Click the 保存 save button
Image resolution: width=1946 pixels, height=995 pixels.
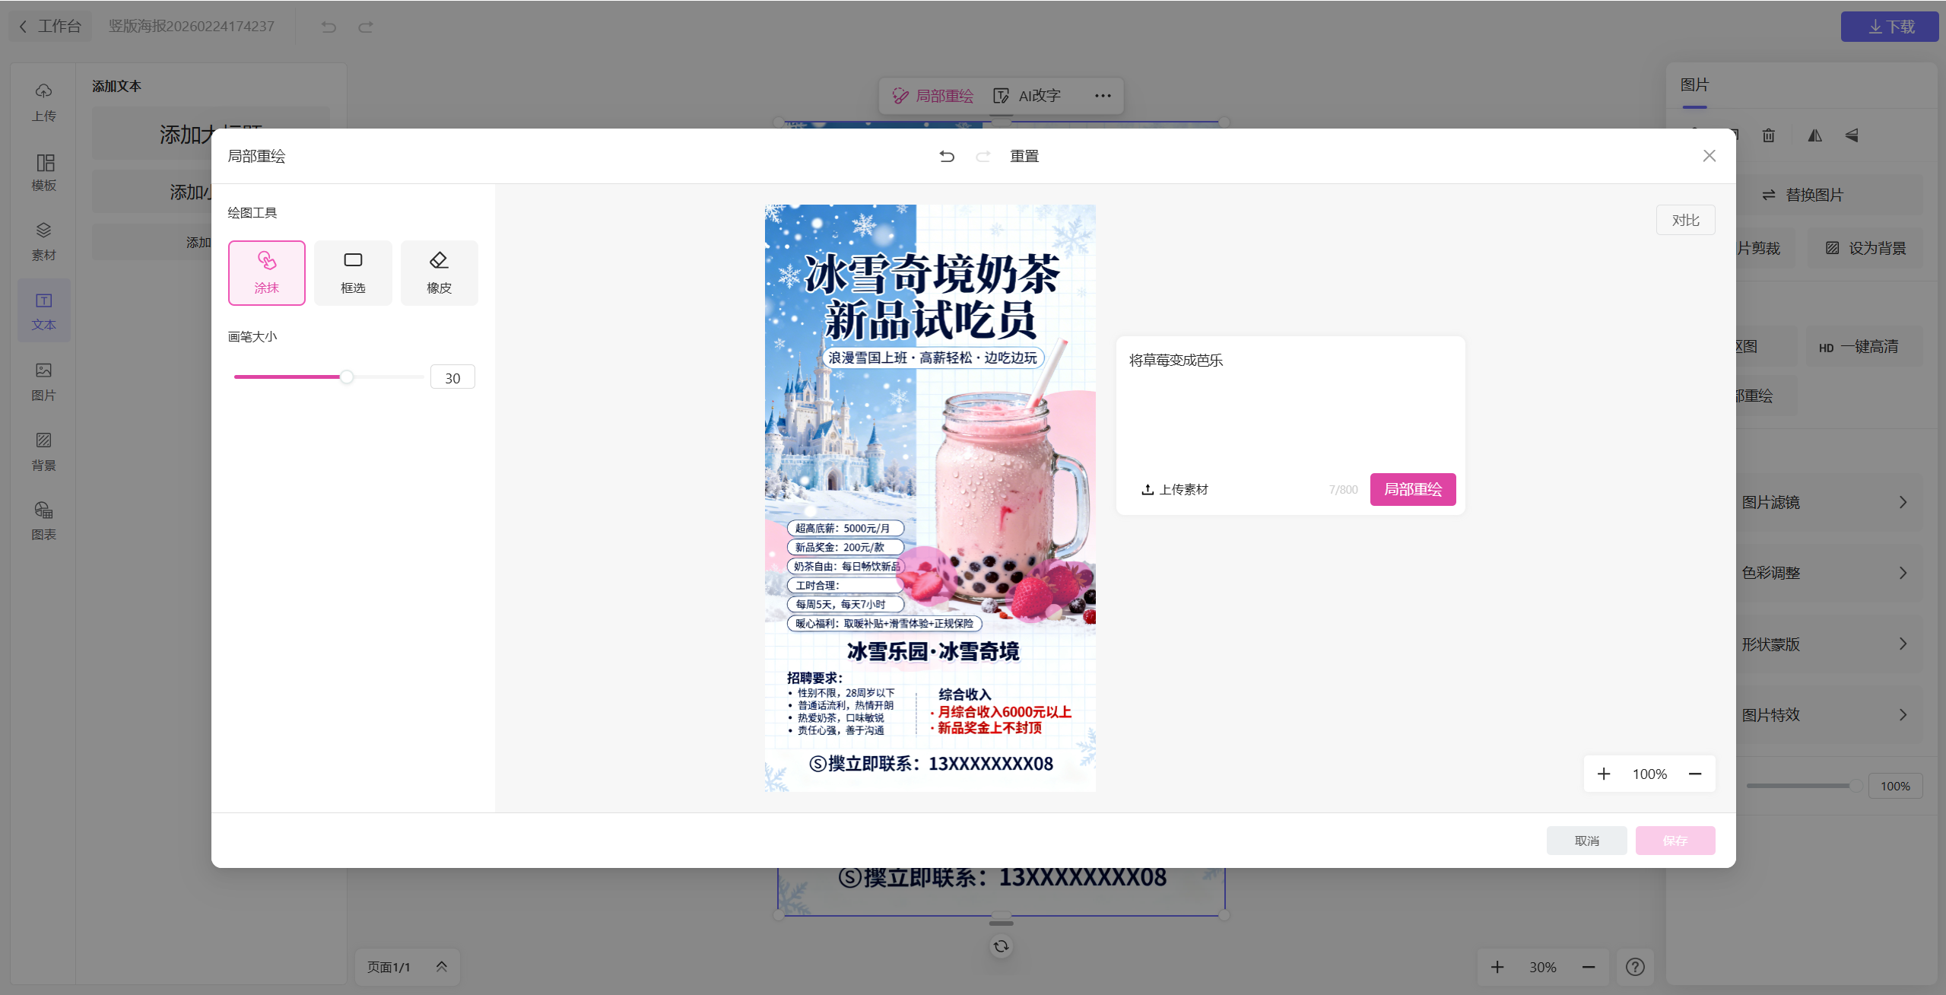pyautogui.click(x=1675, y=841)
